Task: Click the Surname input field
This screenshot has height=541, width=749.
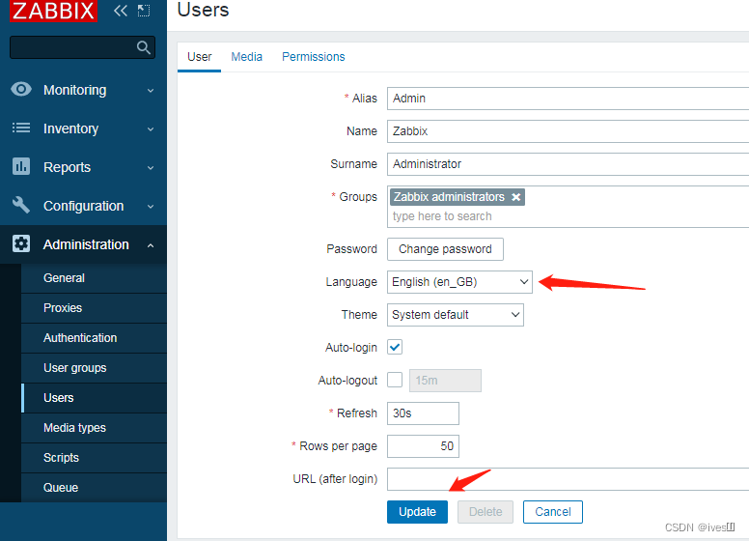Action: [568, 164]
